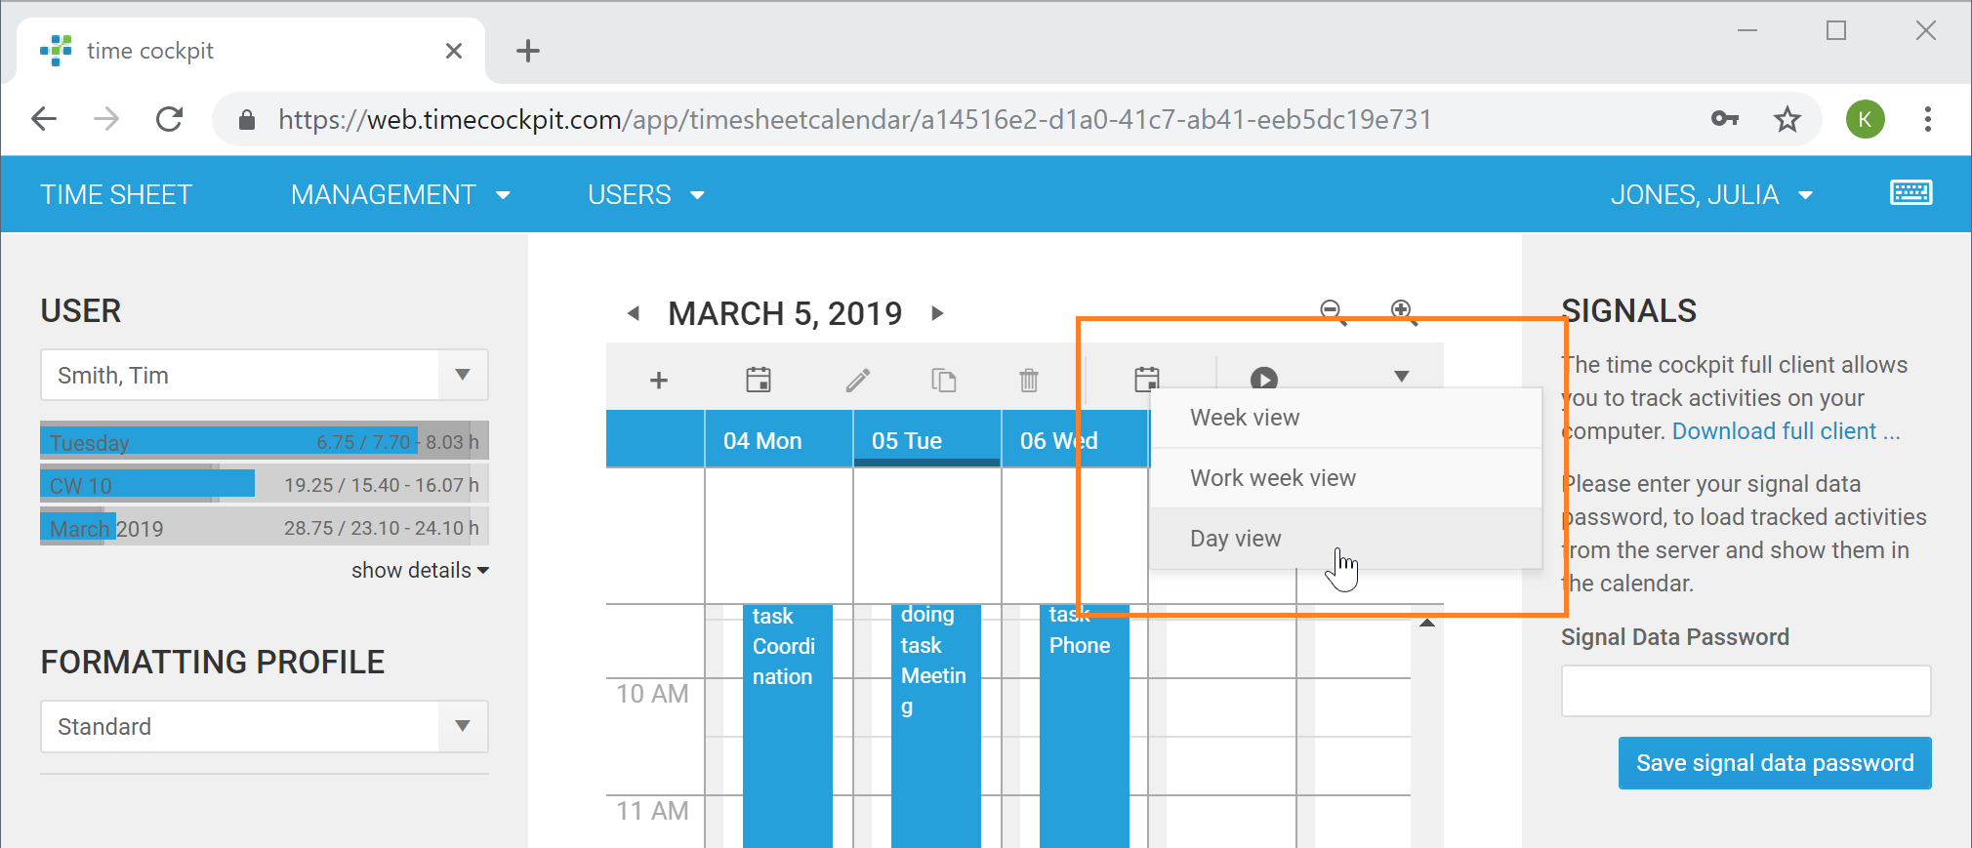1972x848 pixels.
Task: Click the 11 AM time label
Action: coord(652,811)
